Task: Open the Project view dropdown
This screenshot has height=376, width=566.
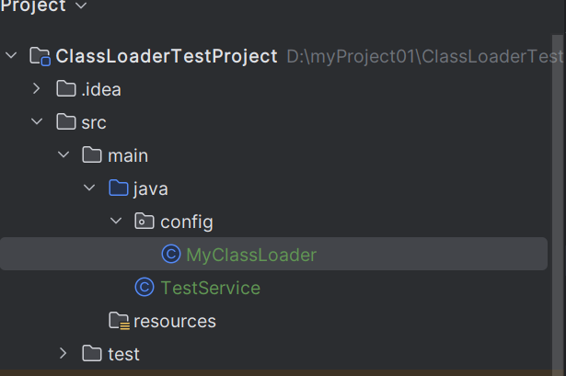Action: tap(80, 6)
